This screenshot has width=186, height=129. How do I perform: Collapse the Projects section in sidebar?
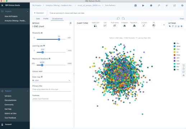click(28, 11)
